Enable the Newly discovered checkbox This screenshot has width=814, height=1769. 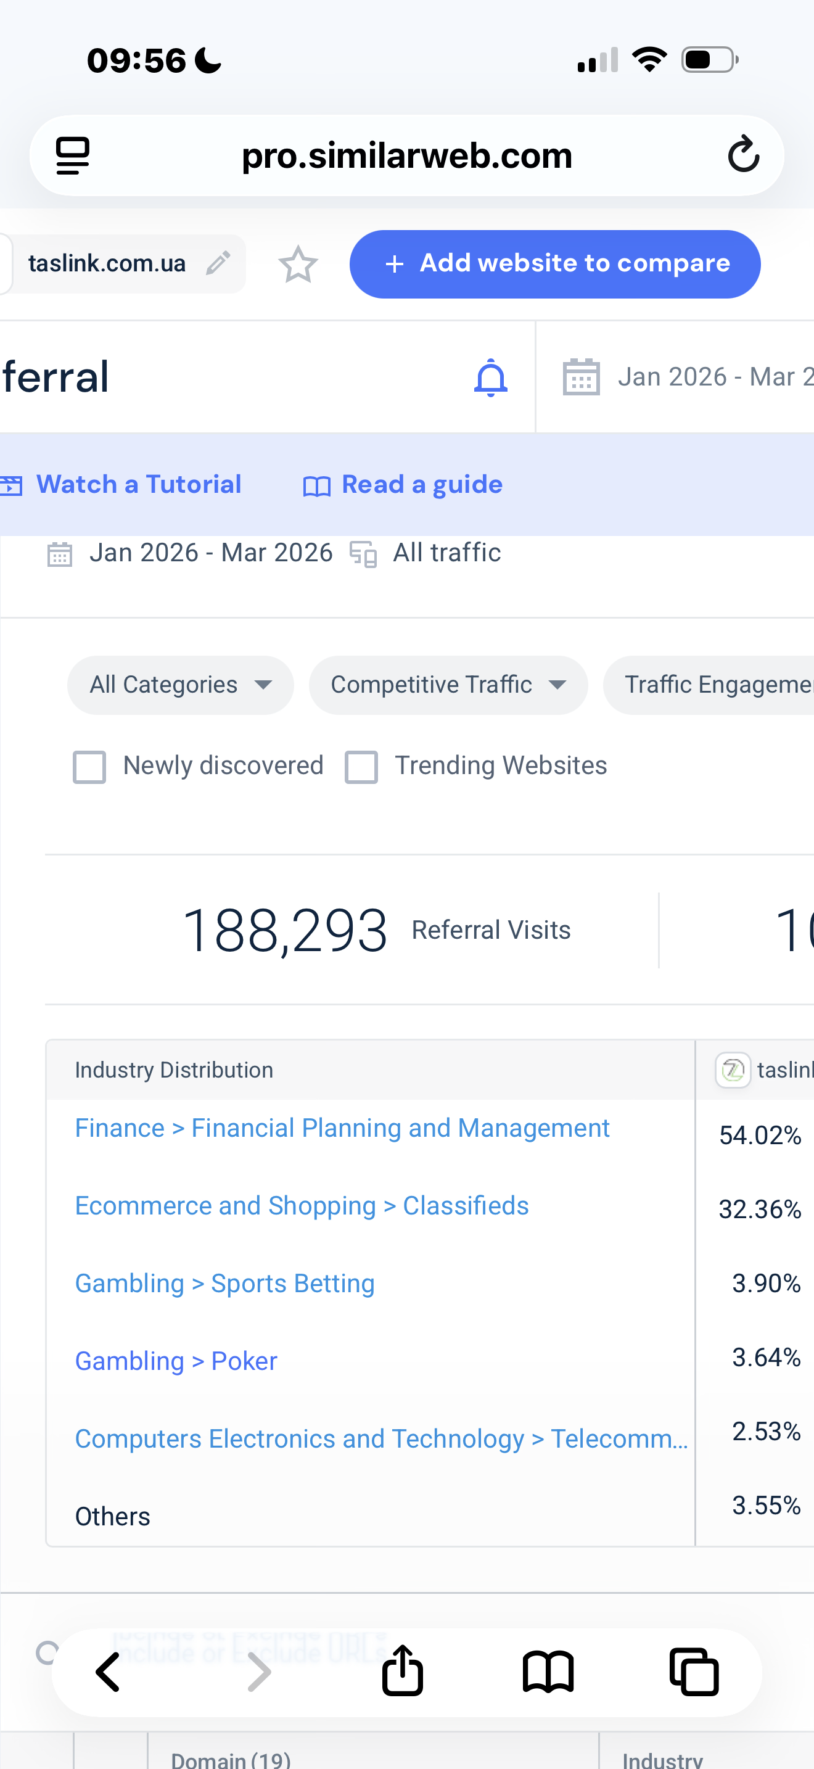pos(90,767)
